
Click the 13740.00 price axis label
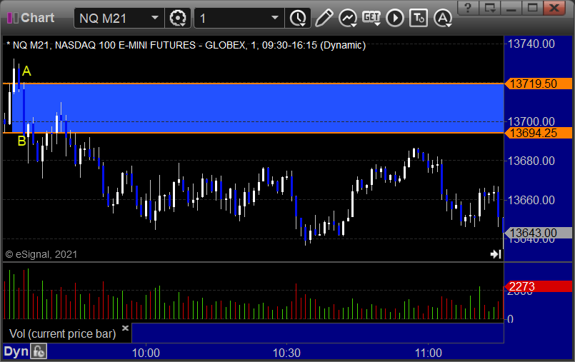tap(531, 44)
